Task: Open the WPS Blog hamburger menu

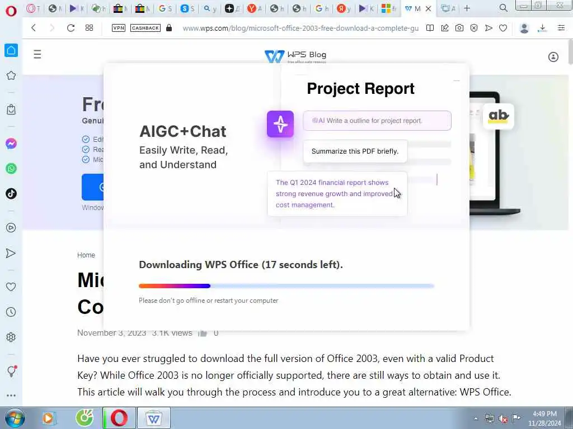Action: [37, 54]
